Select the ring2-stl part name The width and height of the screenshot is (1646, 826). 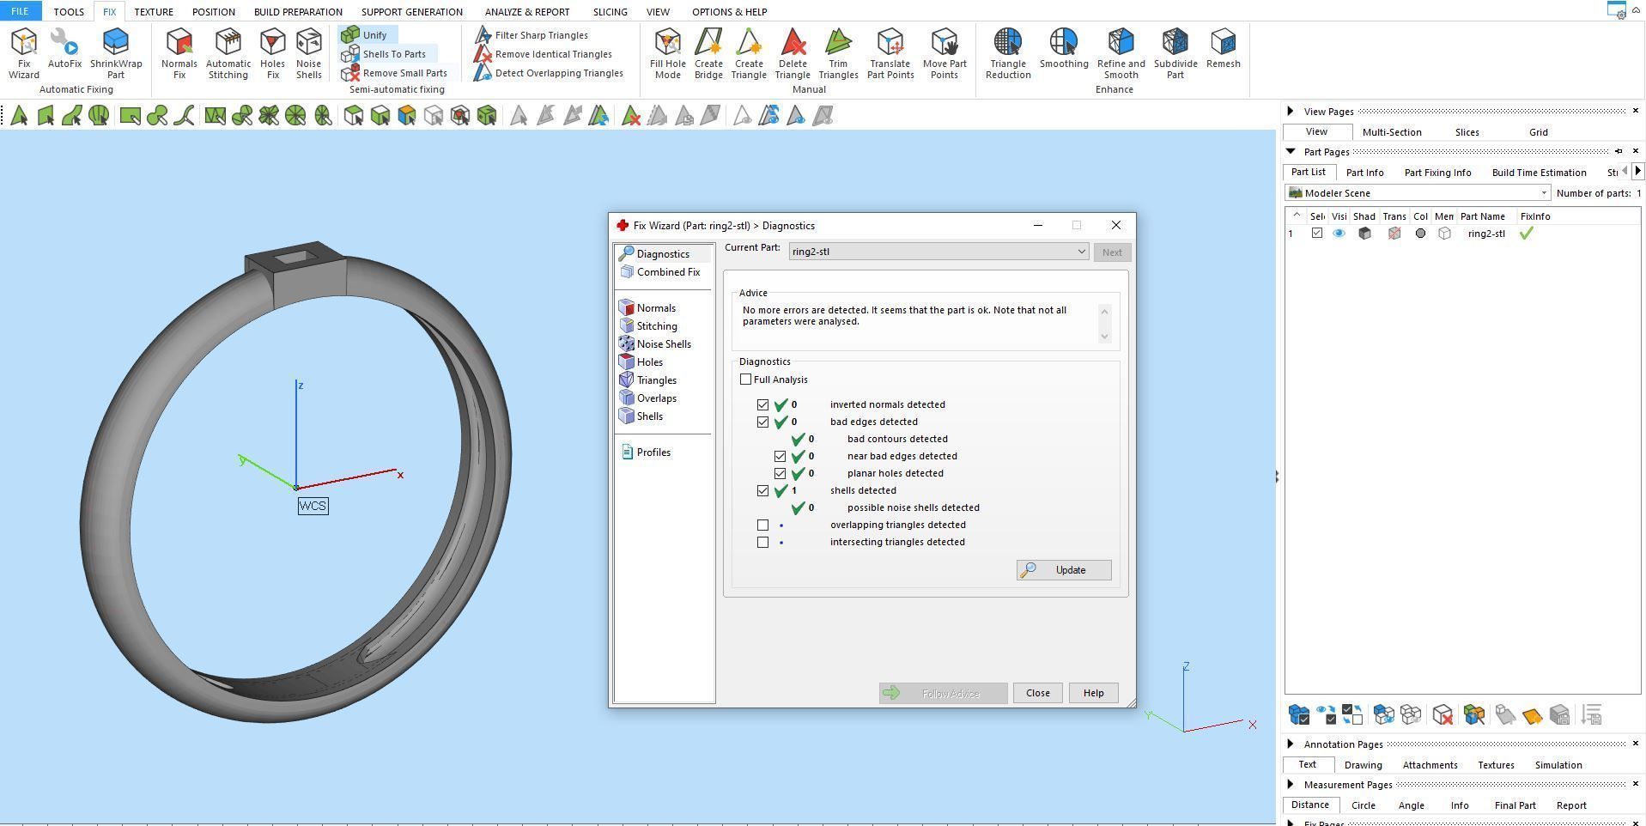click(1485, 234)
